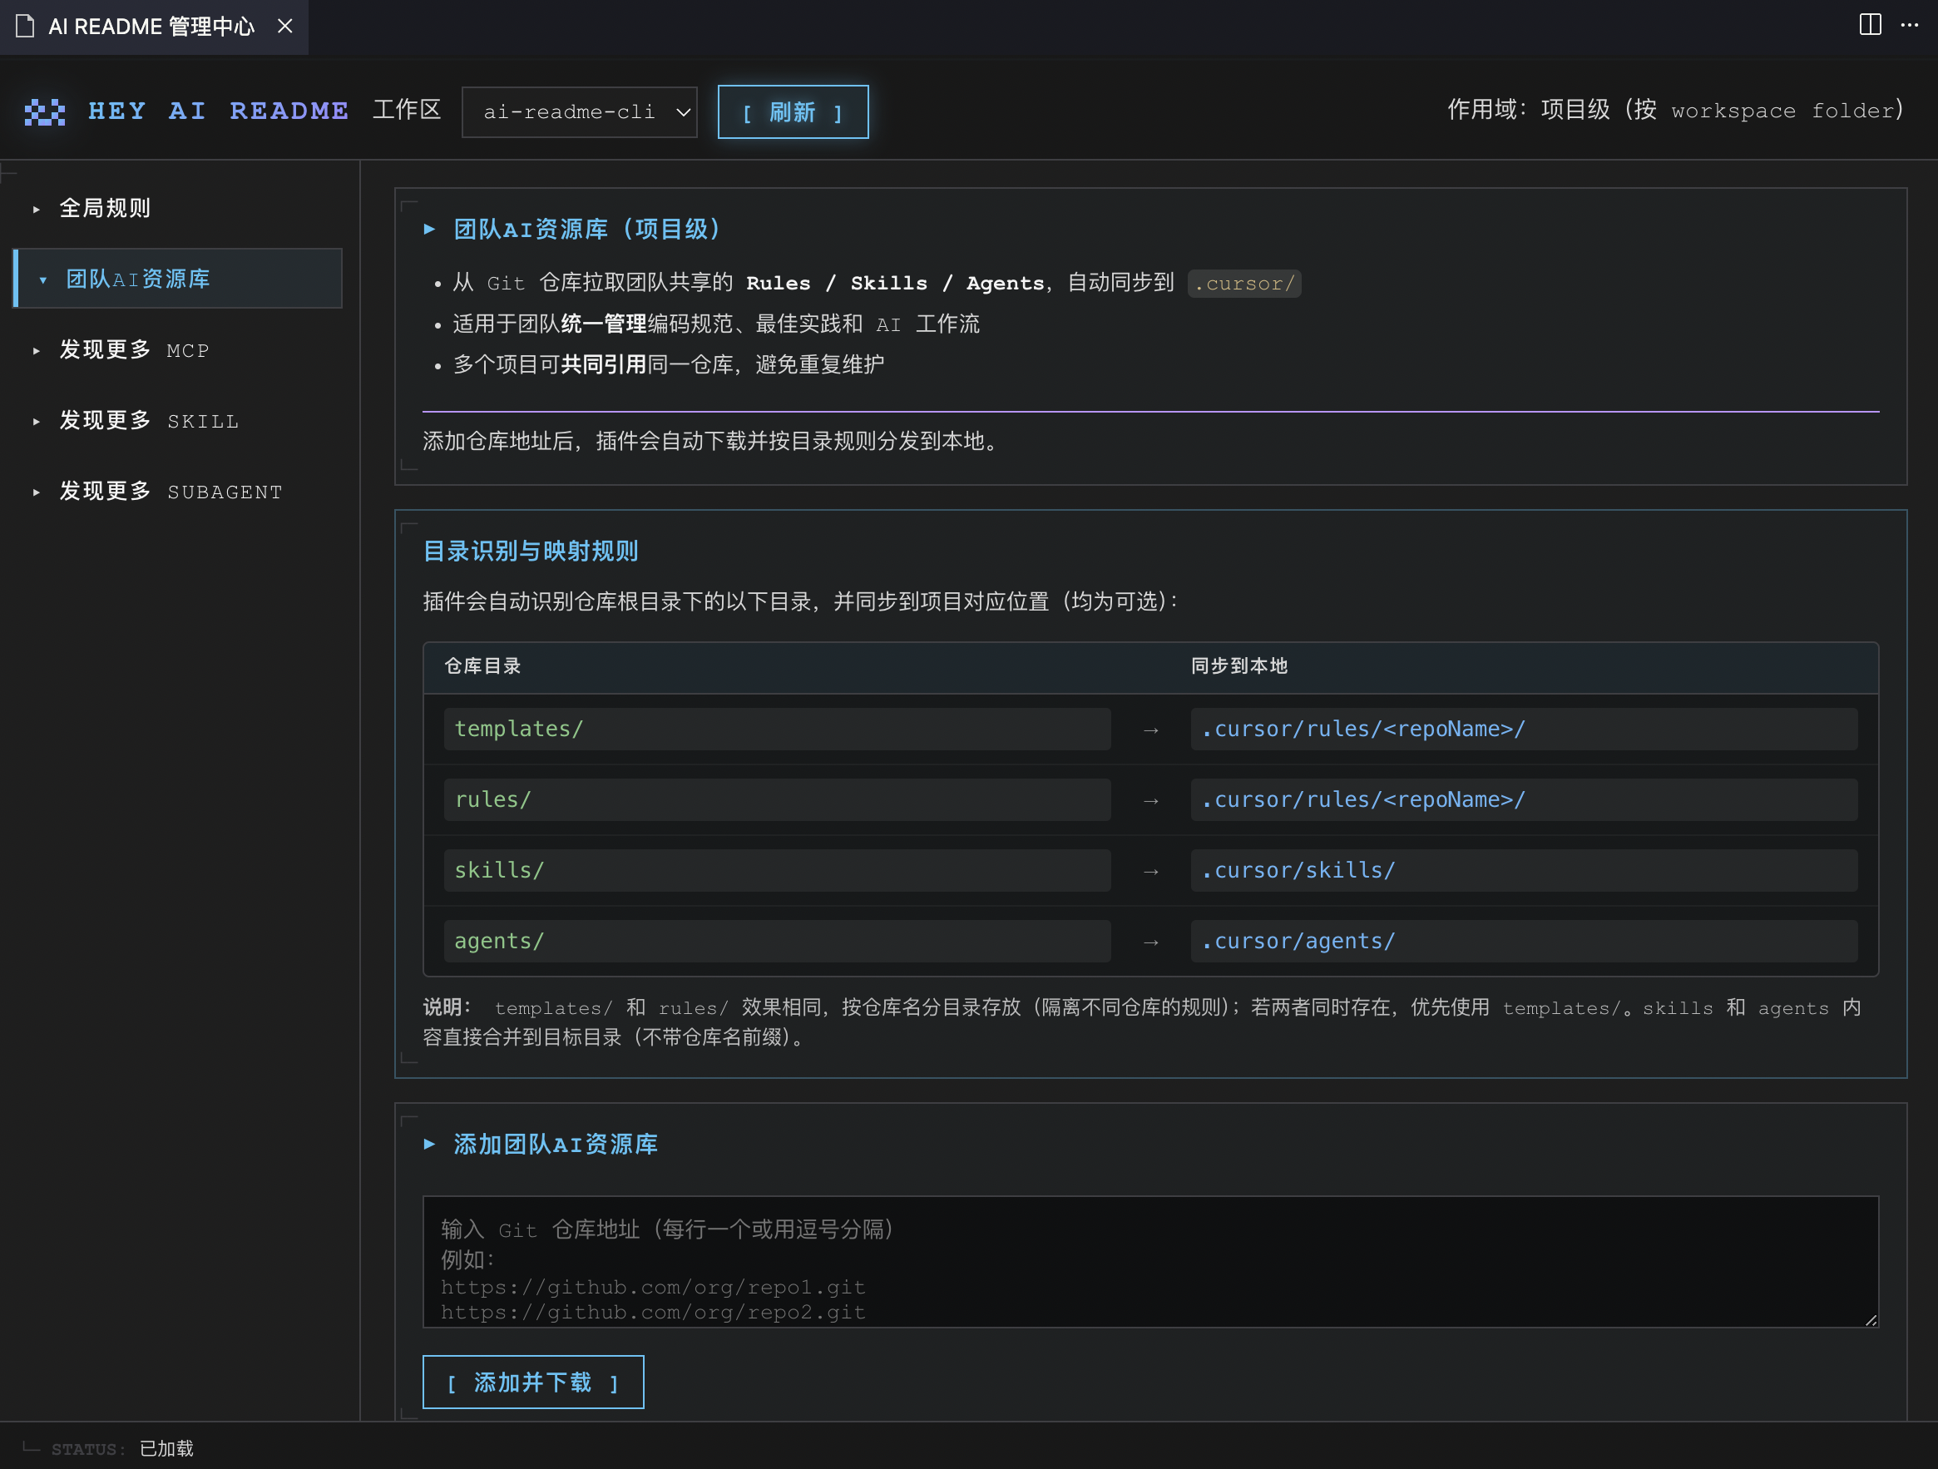The width and height of the screenshot is (1938, 1469).
Task: Click the 刷新 refresh button
Action: 793,111
